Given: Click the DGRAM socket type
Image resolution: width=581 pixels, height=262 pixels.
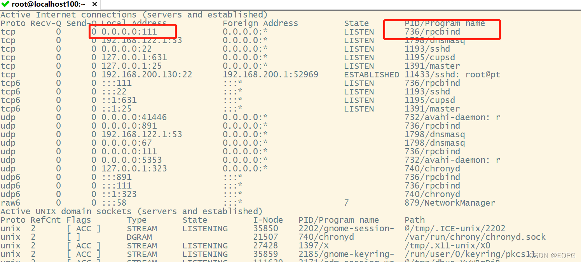Looking at the screenshot, I should (139, 237).
